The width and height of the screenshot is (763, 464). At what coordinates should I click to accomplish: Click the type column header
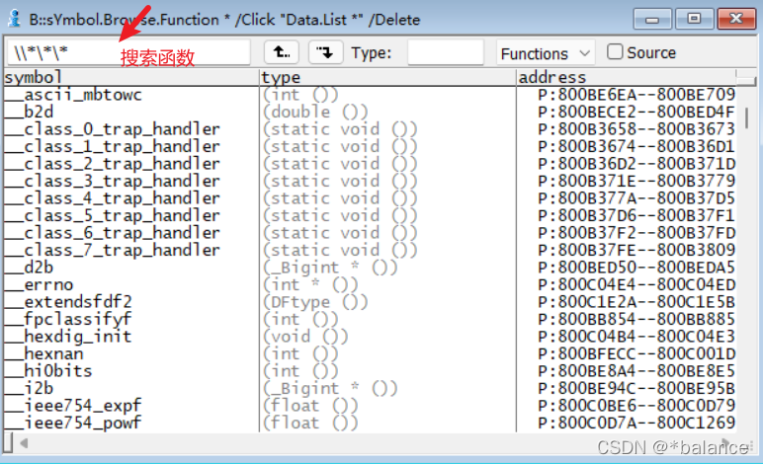(x=387, y=77)
